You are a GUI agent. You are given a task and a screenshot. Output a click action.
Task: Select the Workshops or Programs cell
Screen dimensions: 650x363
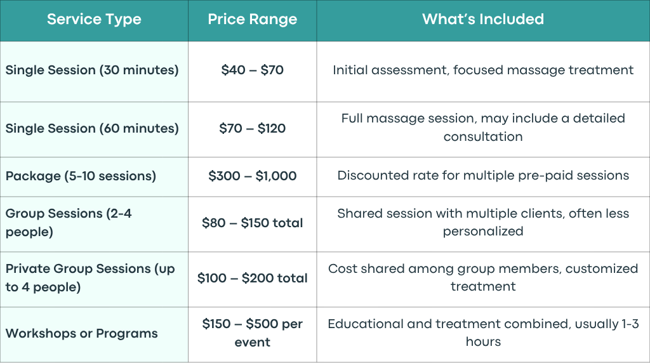[x=94, y=334]
